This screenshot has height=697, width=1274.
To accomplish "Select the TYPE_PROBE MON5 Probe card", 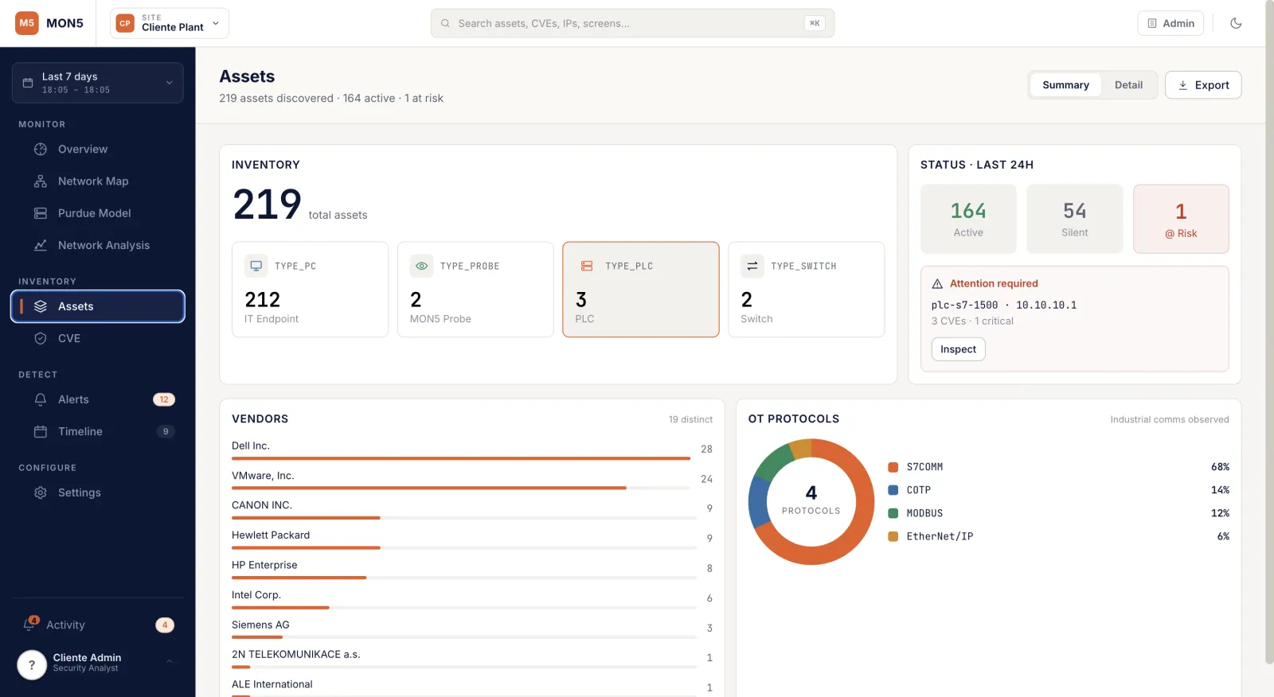I will pyautogui.click(x=475, y=290).
